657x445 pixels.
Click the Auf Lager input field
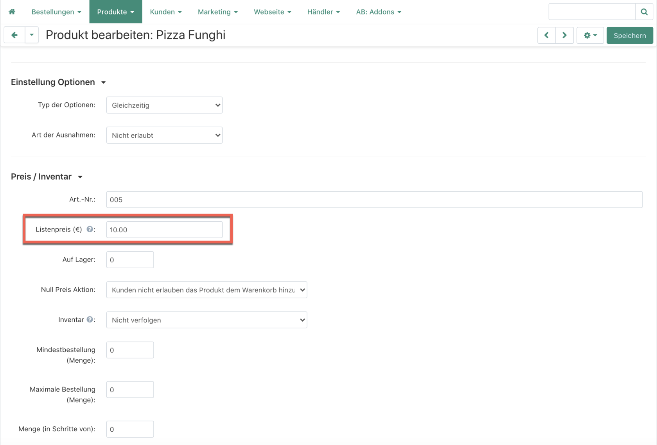pos(130,260)
